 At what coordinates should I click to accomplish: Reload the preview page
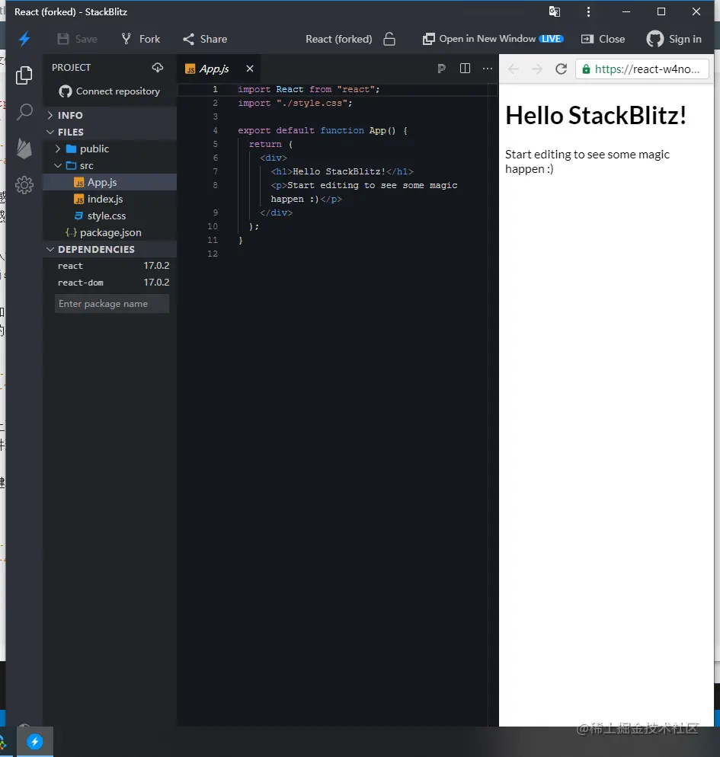tap(561, 69)
